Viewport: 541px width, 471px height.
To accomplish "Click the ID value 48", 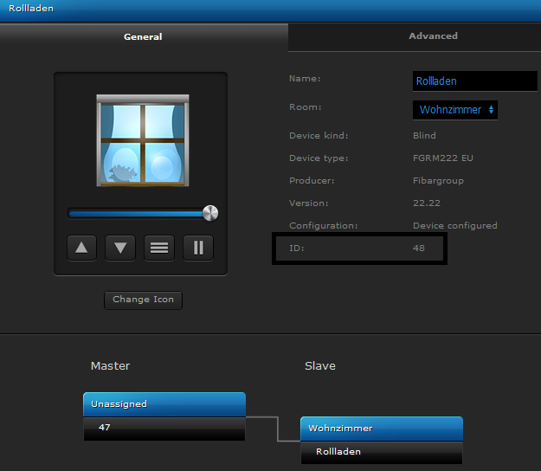I will 419,248.
